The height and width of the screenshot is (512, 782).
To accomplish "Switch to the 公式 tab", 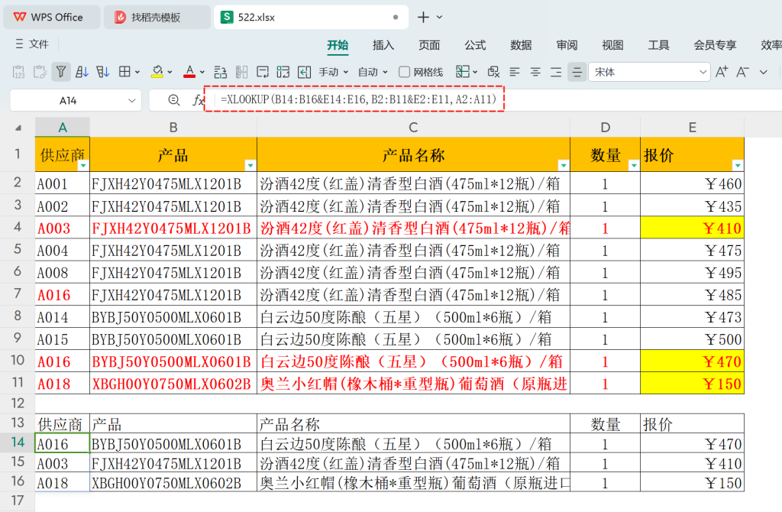I will 475,45.
